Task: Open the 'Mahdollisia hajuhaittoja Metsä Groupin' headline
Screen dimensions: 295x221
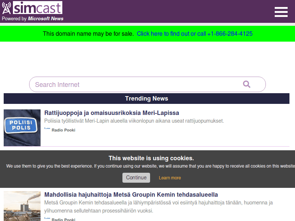Action: click(131, 194)
